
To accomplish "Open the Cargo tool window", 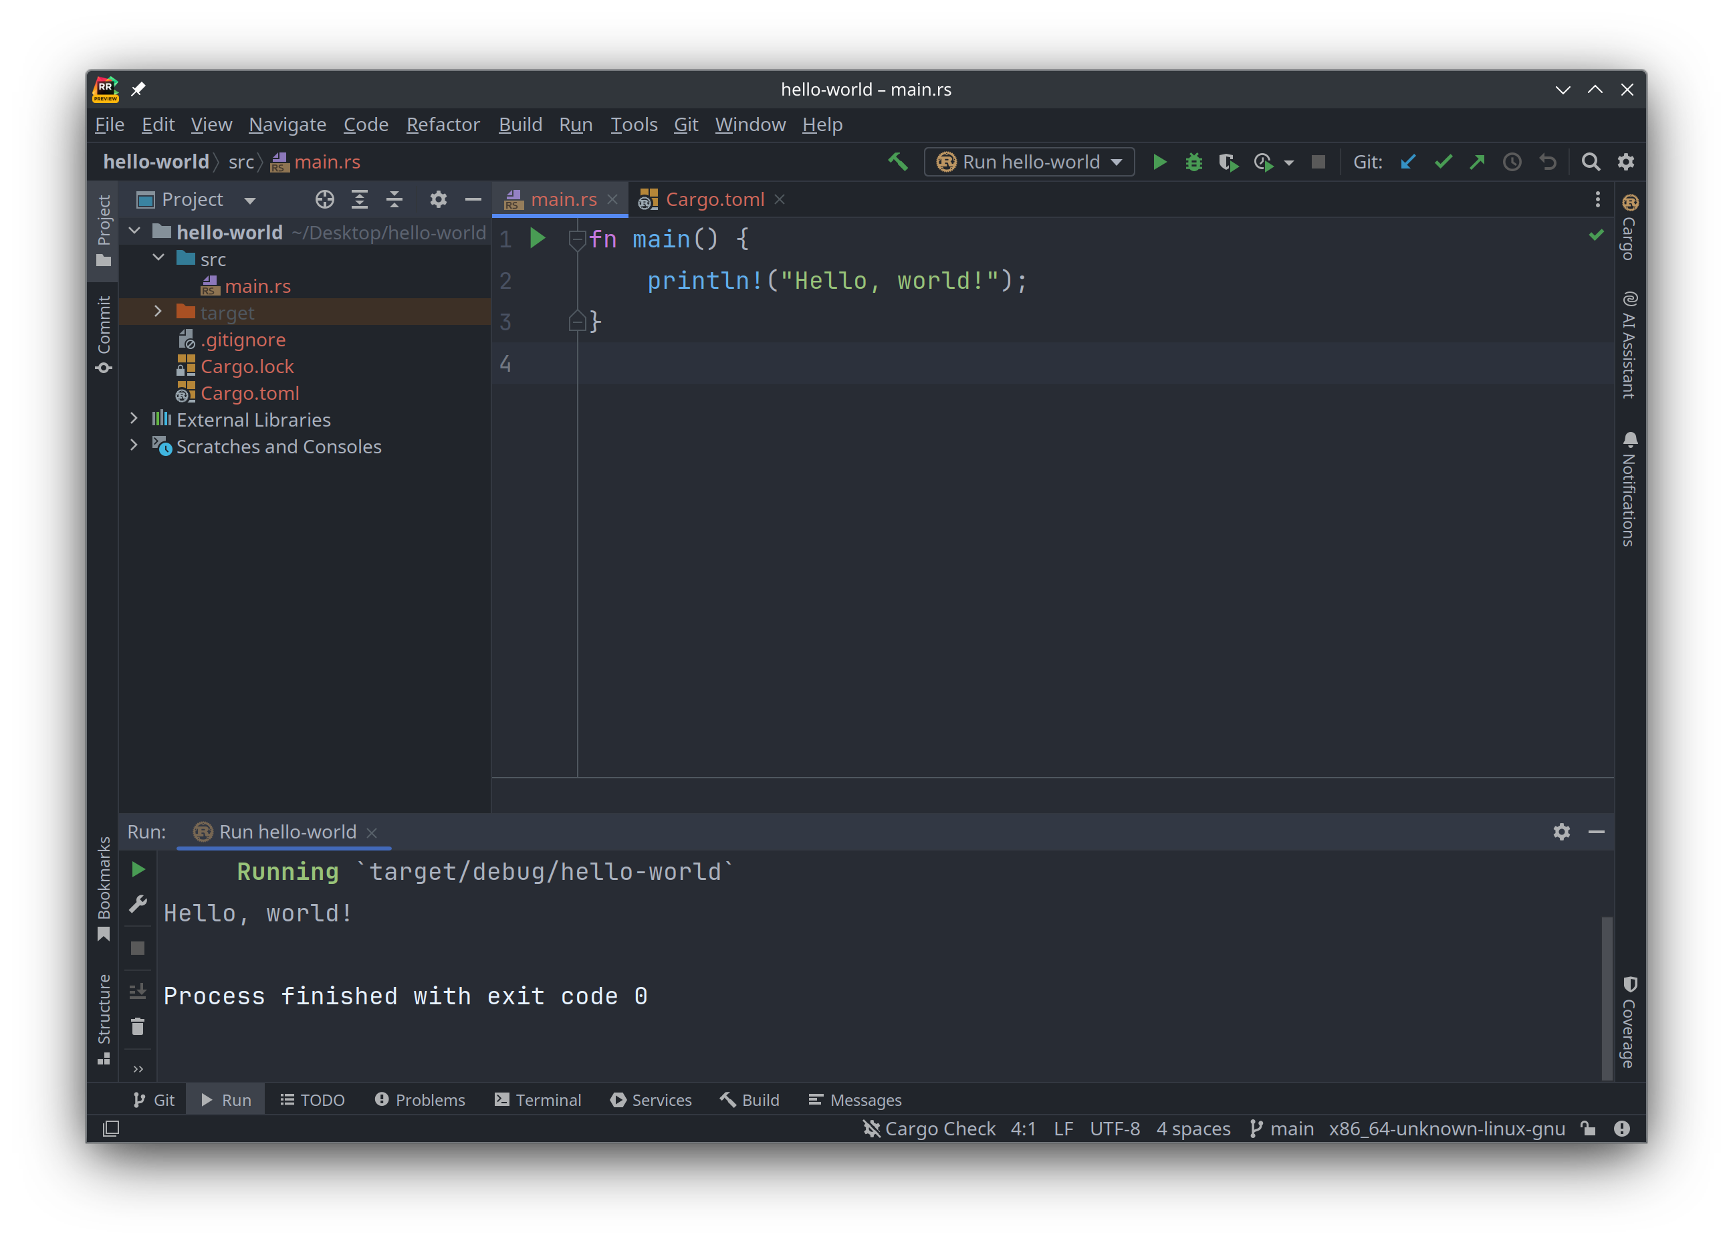I will pos(1630,227).
